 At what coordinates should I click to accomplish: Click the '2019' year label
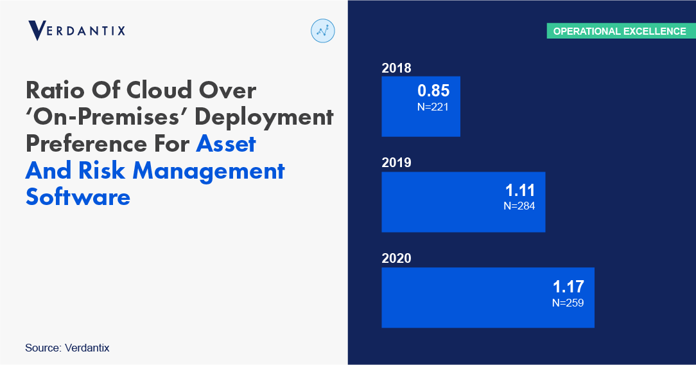coord(396,163)
